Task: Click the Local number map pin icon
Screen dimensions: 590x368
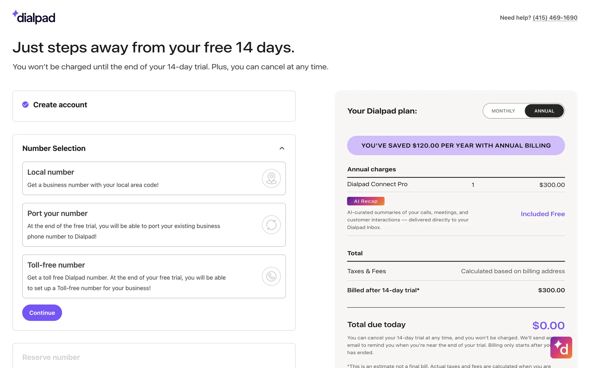Action: (271, 178)
